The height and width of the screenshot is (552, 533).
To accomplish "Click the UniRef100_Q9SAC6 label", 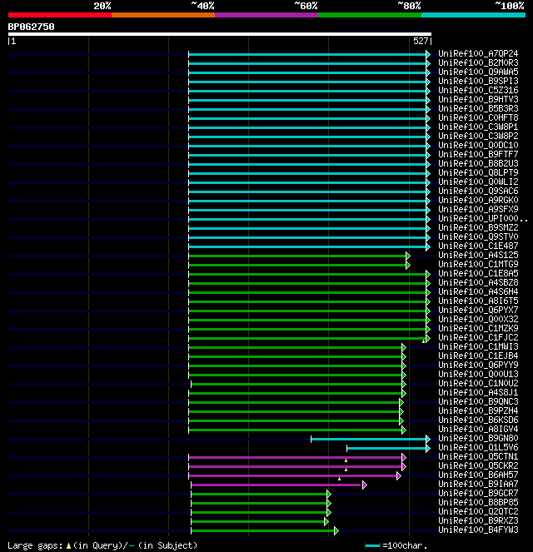I will pos(478,191).
